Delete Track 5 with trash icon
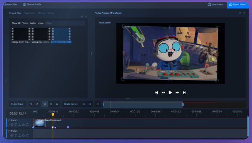Image resolution: width=252 pixels, height=143 pixels. [x=27, y=125]
